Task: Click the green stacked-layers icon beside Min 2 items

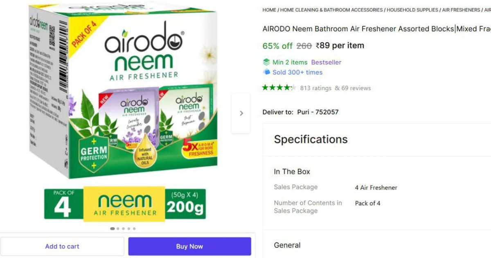Action: tap(267, 62)
